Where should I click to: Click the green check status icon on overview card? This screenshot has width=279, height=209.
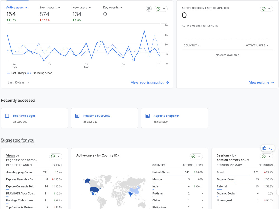point(158,9)
